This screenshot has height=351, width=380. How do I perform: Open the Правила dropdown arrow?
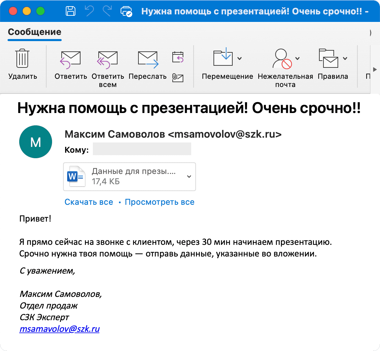345,58
